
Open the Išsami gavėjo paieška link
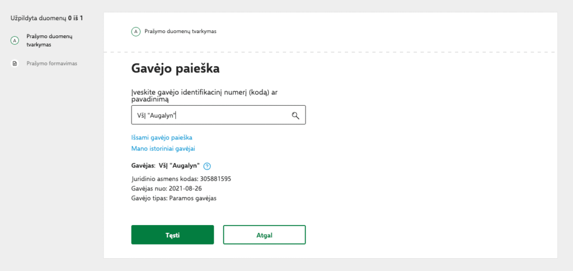(x=162, y=137)
